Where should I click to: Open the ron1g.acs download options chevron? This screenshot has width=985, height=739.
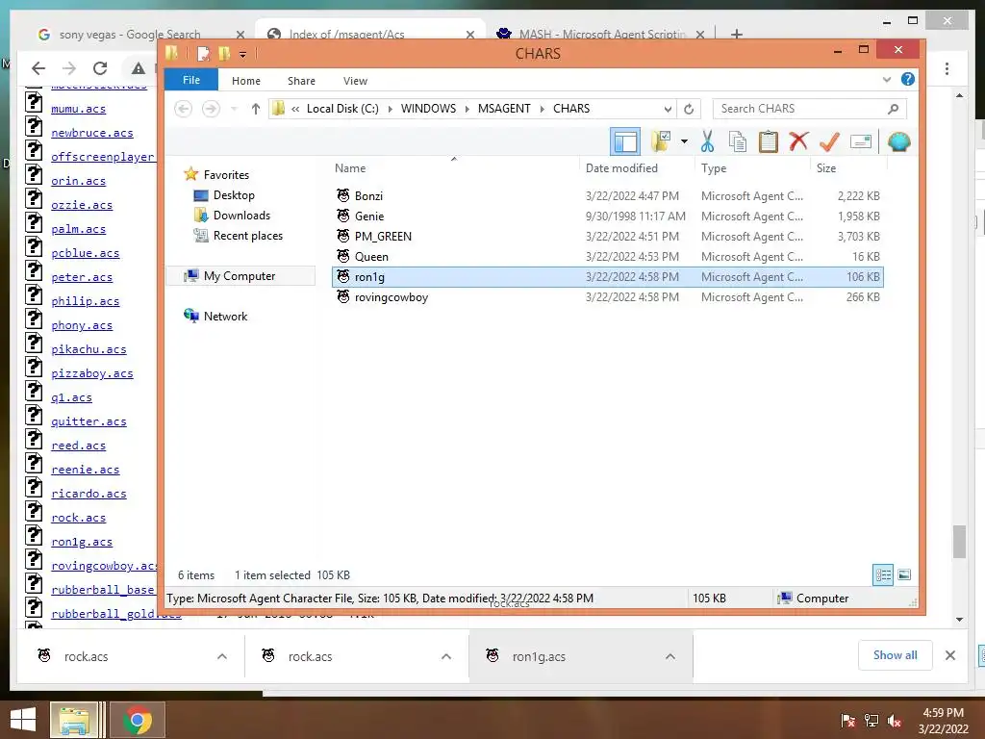click(670, 656)
